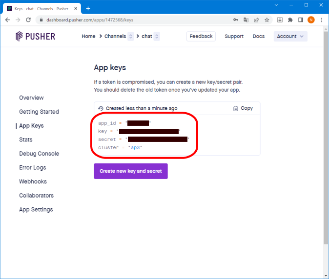Click the Pusher logo
The height and width of the screenshot is (279, 329).
tap(35, 37)
